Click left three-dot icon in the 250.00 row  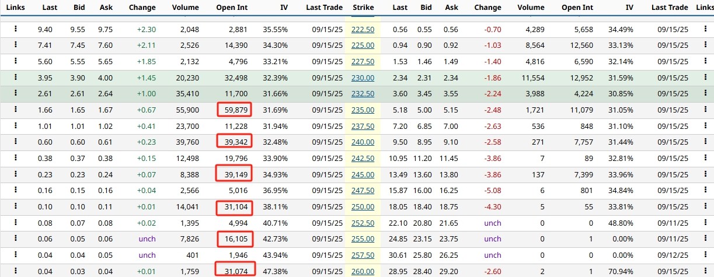click(16, 206)
